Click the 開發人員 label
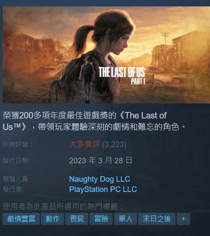Viewport: 210px width, 236px height. click(x=16, y=179)
